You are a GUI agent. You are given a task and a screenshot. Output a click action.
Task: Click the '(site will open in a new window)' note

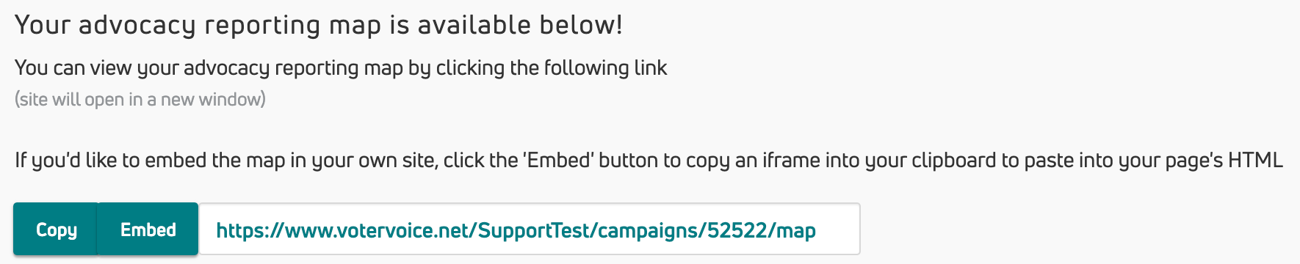[140, 100]
